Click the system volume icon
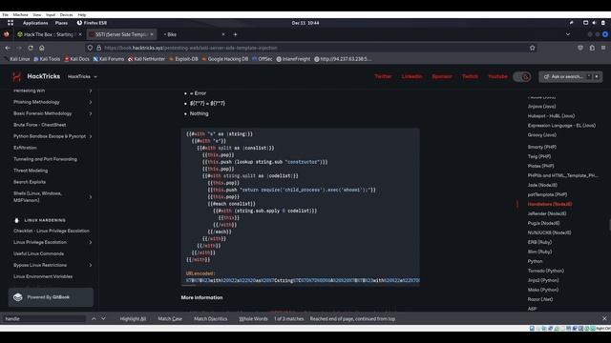The height and width of the screenshot is (343, 611). click(x=594, y=23)
